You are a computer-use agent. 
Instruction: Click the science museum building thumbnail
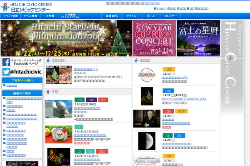click(x=59, y=109)
